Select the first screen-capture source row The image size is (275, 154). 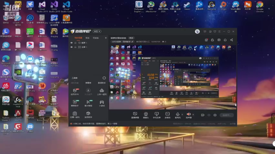coord(88,43)
